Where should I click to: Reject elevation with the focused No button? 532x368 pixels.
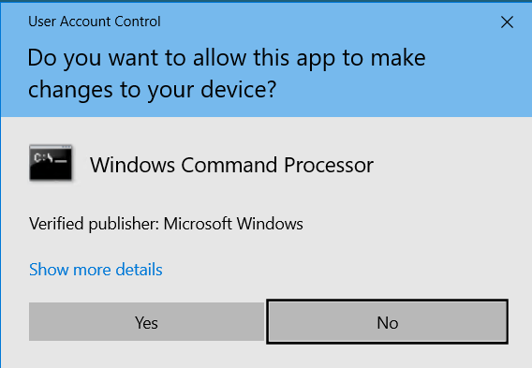pos(387,322)
